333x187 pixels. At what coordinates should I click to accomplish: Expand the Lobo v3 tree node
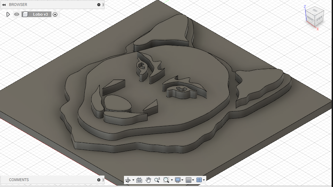coord(8,14)
